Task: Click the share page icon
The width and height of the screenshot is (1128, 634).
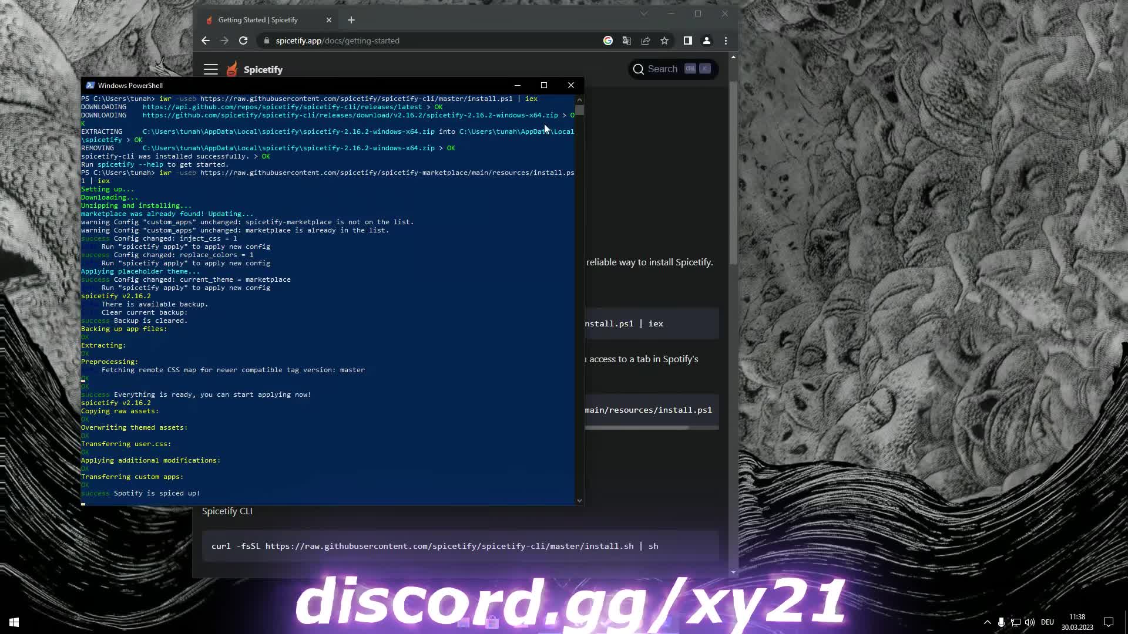Action: (646, 41)
